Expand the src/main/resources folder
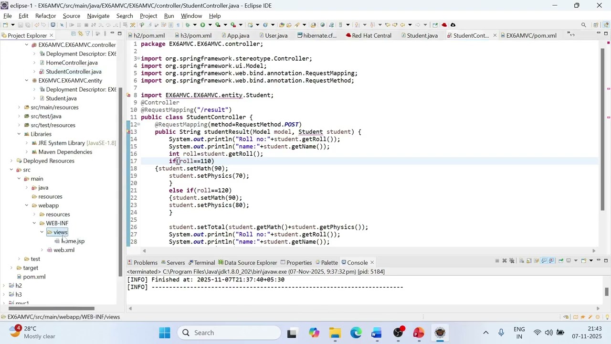Viewport: 611px width, 344px height. (x=19, y=107)
